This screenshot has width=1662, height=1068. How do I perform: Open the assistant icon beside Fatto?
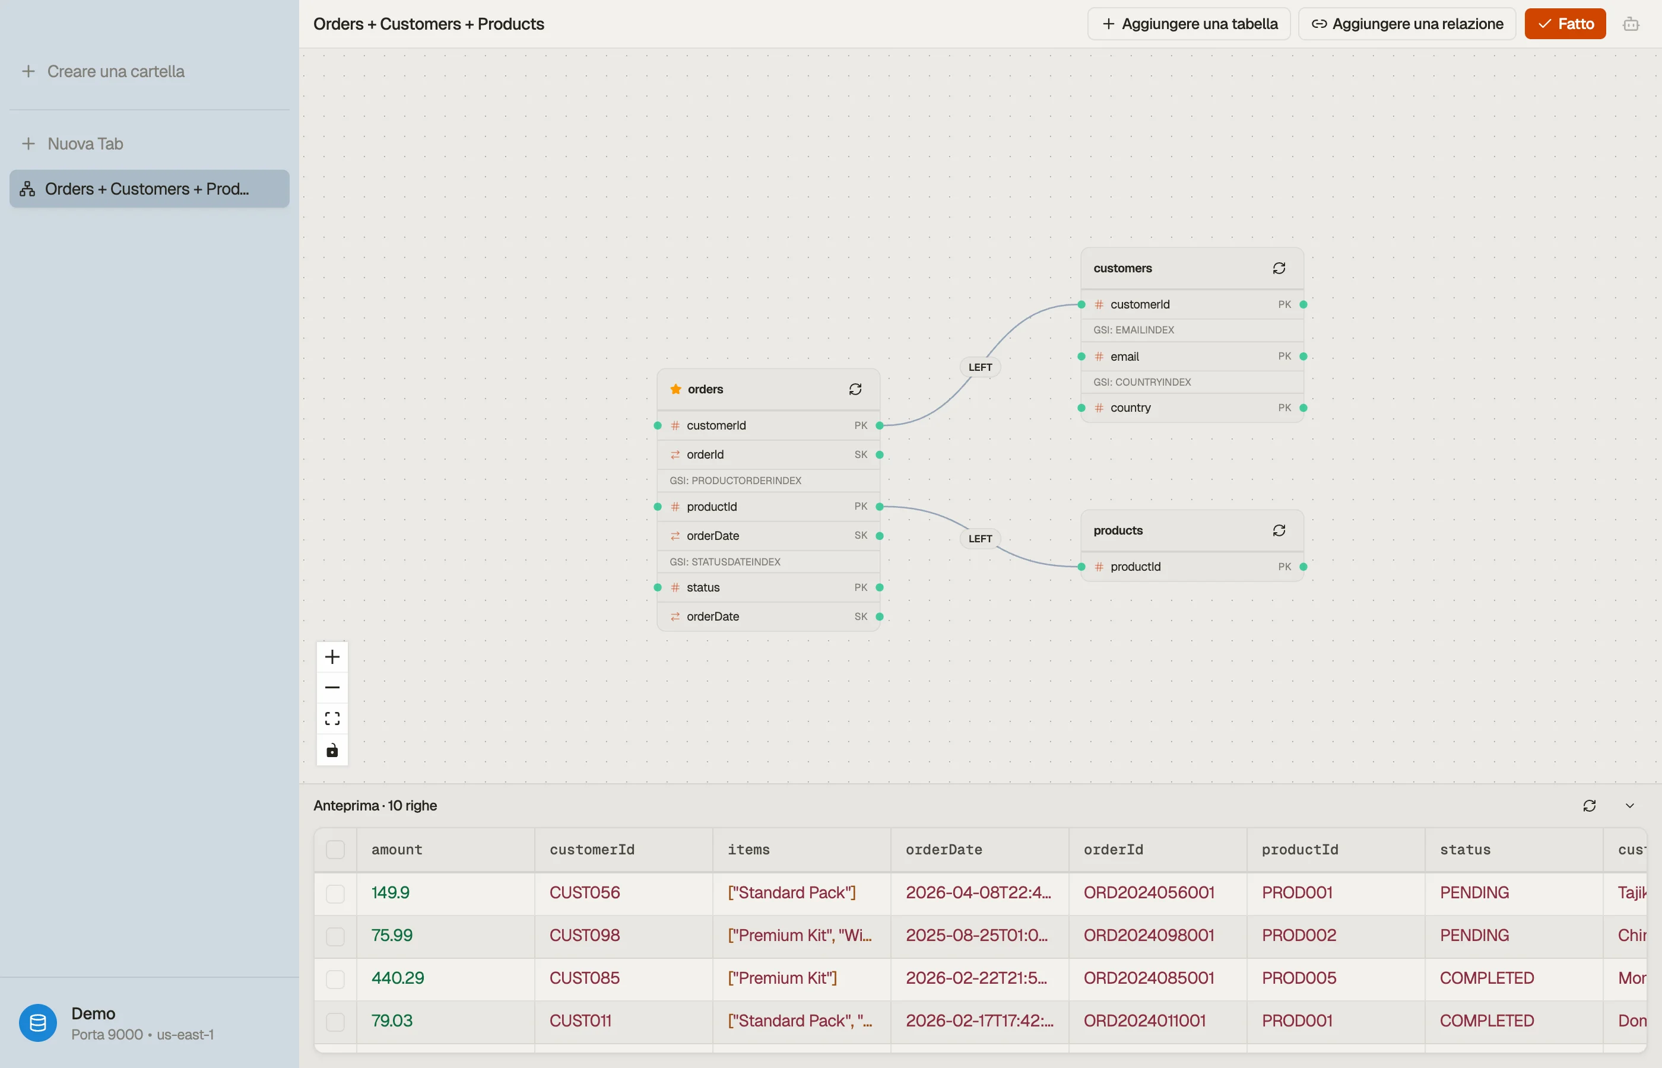click(1631, 24)
